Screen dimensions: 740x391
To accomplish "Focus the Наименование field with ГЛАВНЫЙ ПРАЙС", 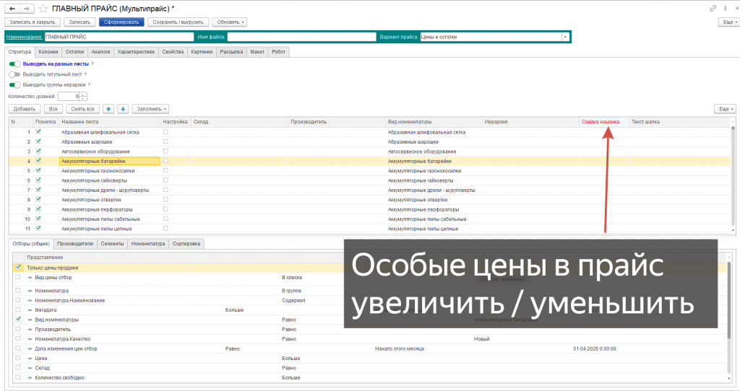I will coord(119,37).
